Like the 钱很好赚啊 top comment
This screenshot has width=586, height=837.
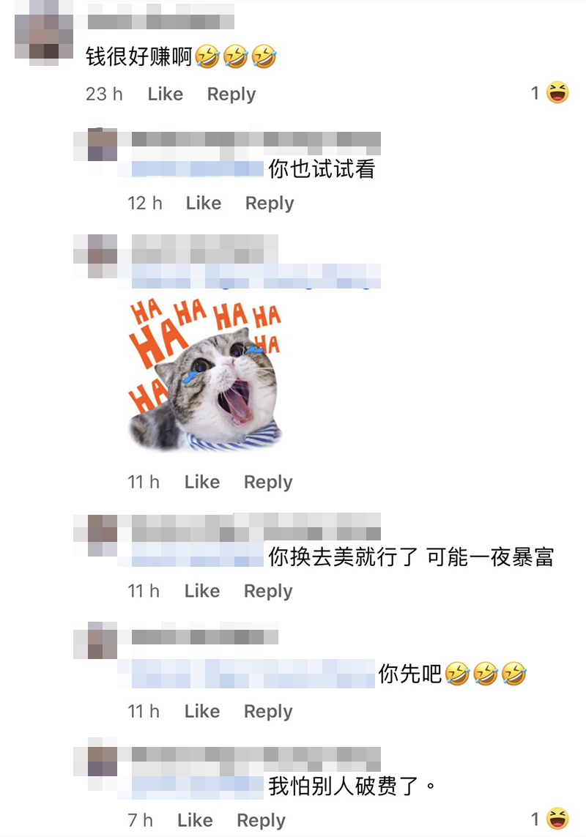coord(165,94)
